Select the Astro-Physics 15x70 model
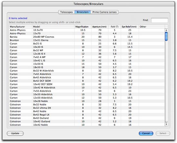Image resolution: width=177 pixels, height=143 pixels. pyautogui.click(x=37, y=33)
